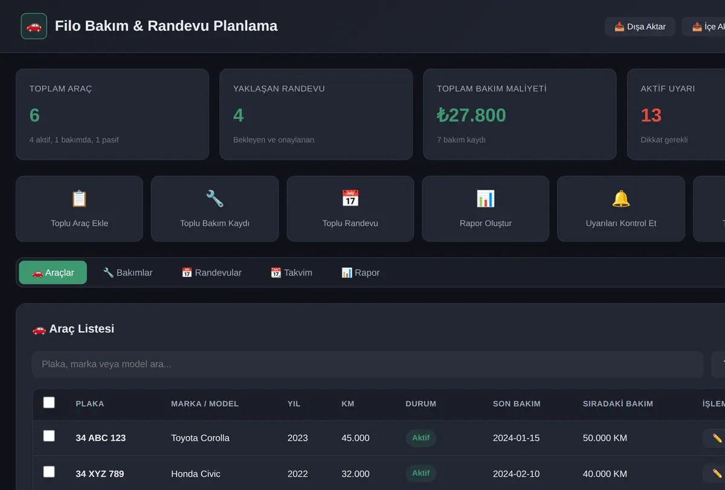Image resolution: width=725 pixels, height=490 pixels.
Task: Focus the plaka, marka veya model search field
Action: pos(367,364)
